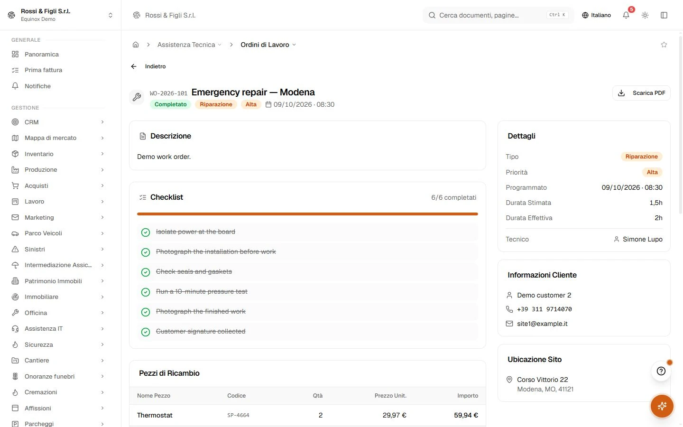Switch language with the Italiano button
683x427 pixels.
(x=596, y=15)
